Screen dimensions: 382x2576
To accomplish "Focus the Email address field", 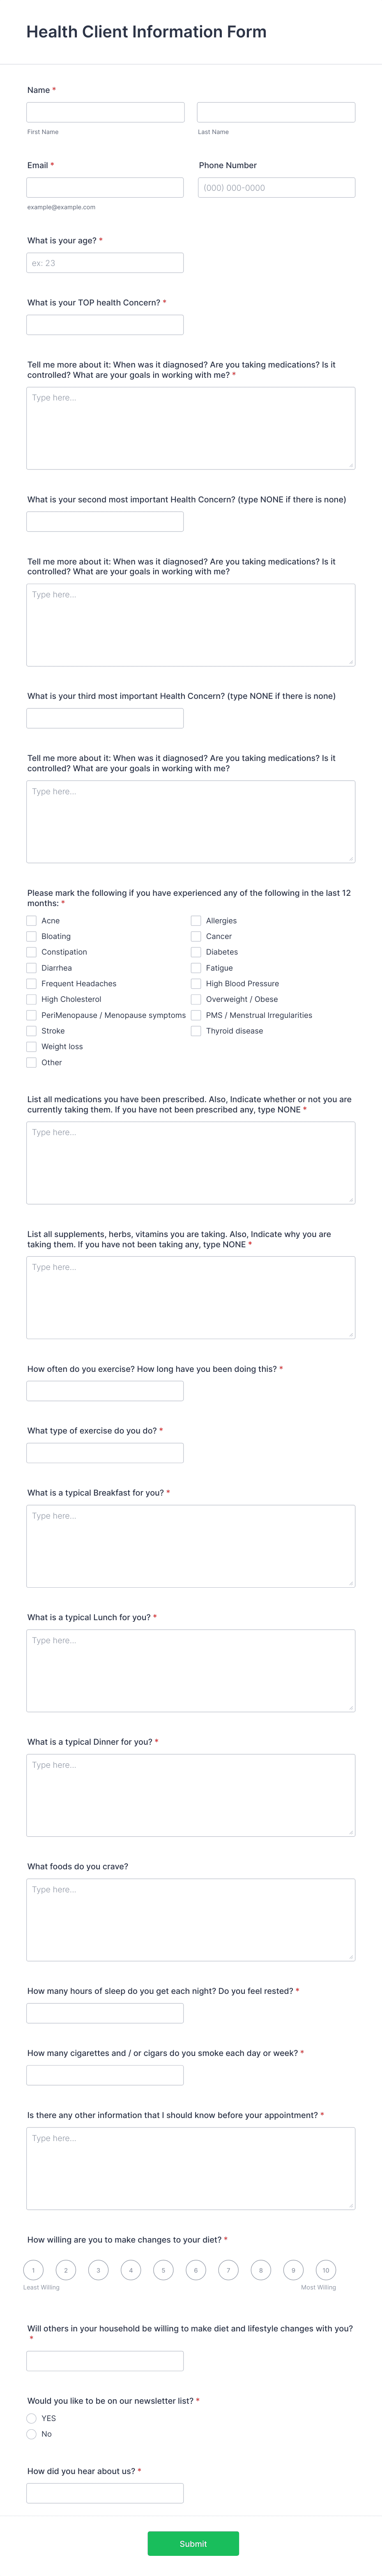I will click(105, 187).
